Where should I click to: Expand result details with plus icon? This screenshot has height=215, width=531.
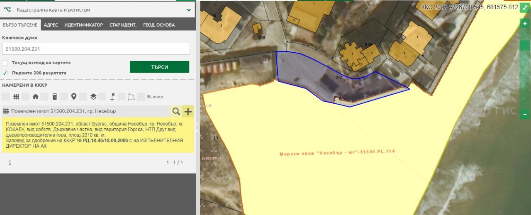pos(188,111)
